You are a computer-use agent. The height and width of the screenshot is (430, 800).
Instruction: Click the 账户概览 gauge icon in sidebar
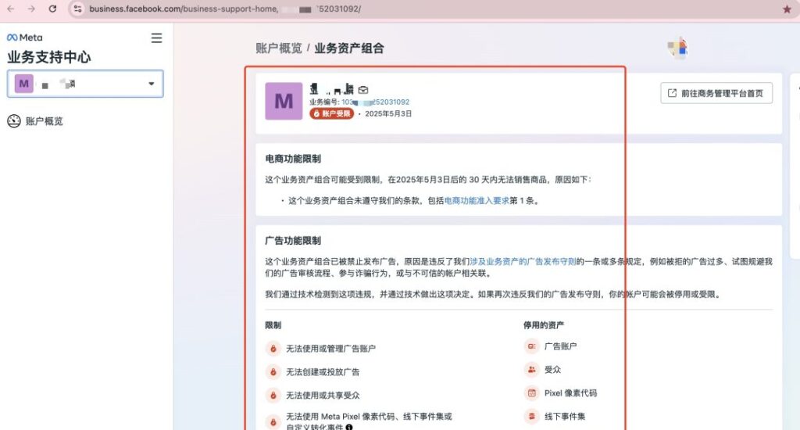[14, 121]
